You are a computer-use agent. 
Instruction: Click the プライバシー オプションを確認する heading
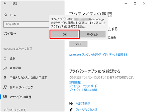(x=95, y=71)
